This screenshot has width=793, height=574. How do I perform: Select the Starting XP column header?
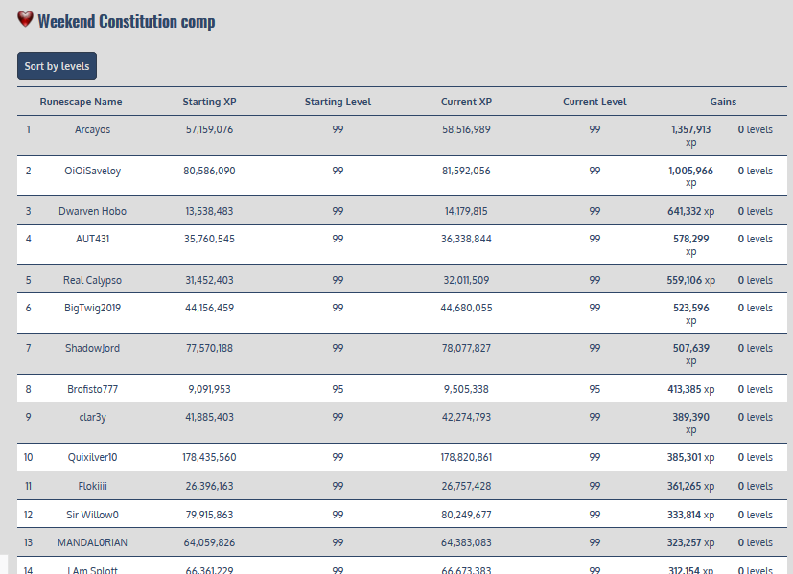coord(209,102)
